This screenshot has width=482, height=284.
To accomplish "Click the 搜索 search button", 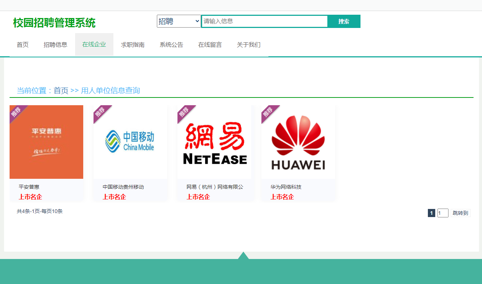I will 344,21.
